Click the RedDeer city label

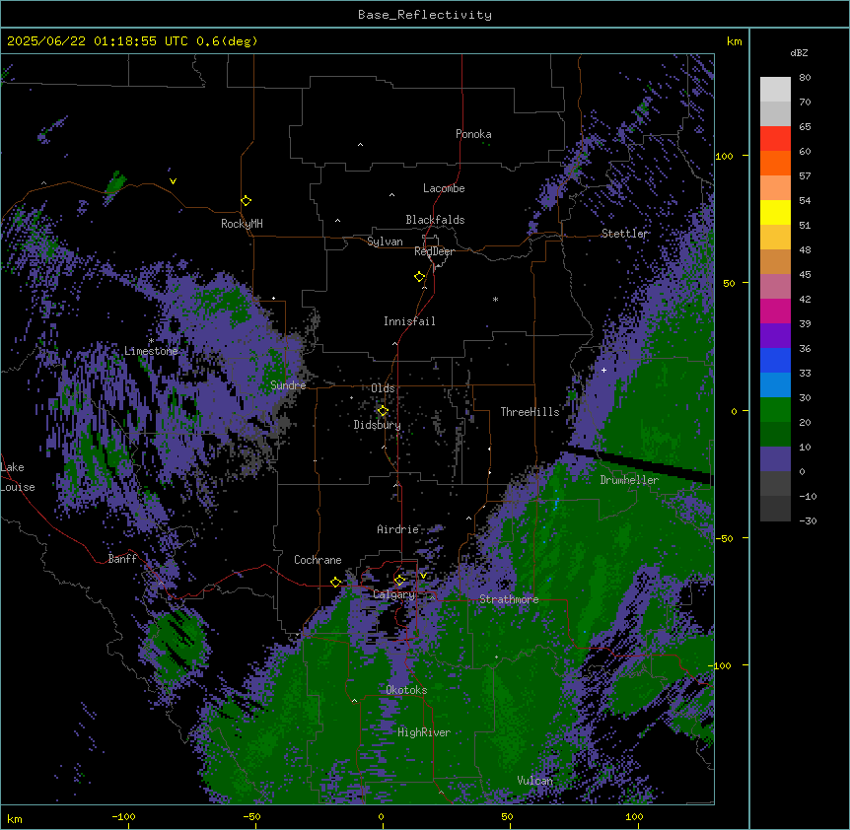click(434, 251)
